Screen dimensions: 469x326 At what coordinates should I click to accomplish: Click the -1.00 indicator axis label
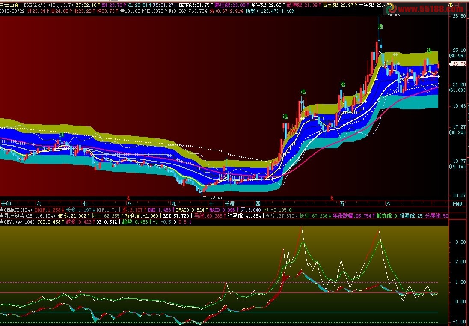point(460,322)
